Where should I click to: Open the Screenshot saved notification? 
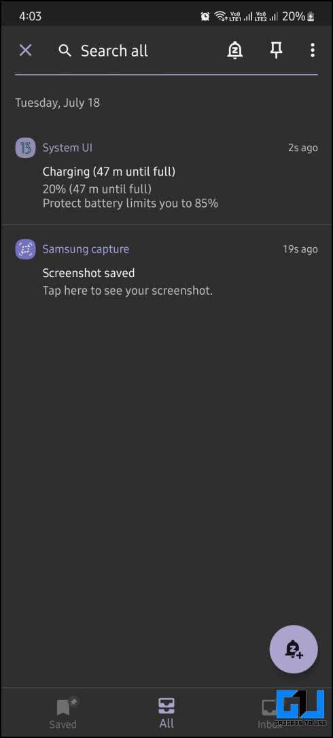[166, 269]
